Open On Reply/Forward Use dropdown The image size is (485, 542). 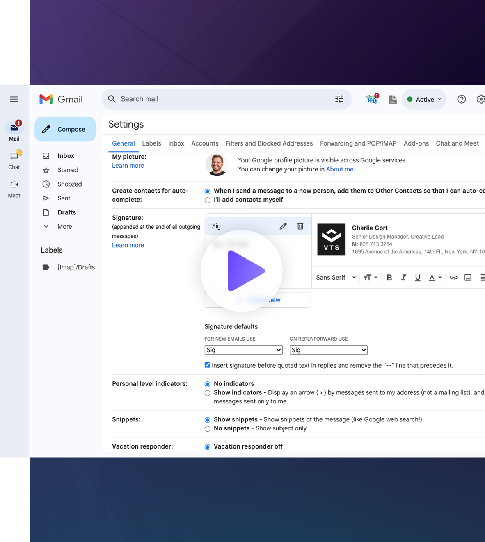click(329, 350)
